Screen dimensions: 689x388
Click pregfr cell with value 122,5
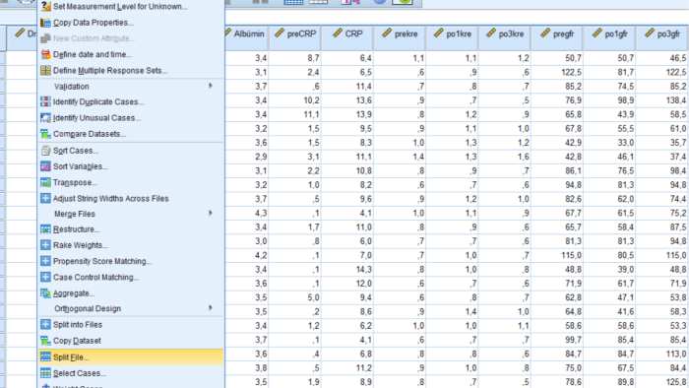click(x=557, y=72)
